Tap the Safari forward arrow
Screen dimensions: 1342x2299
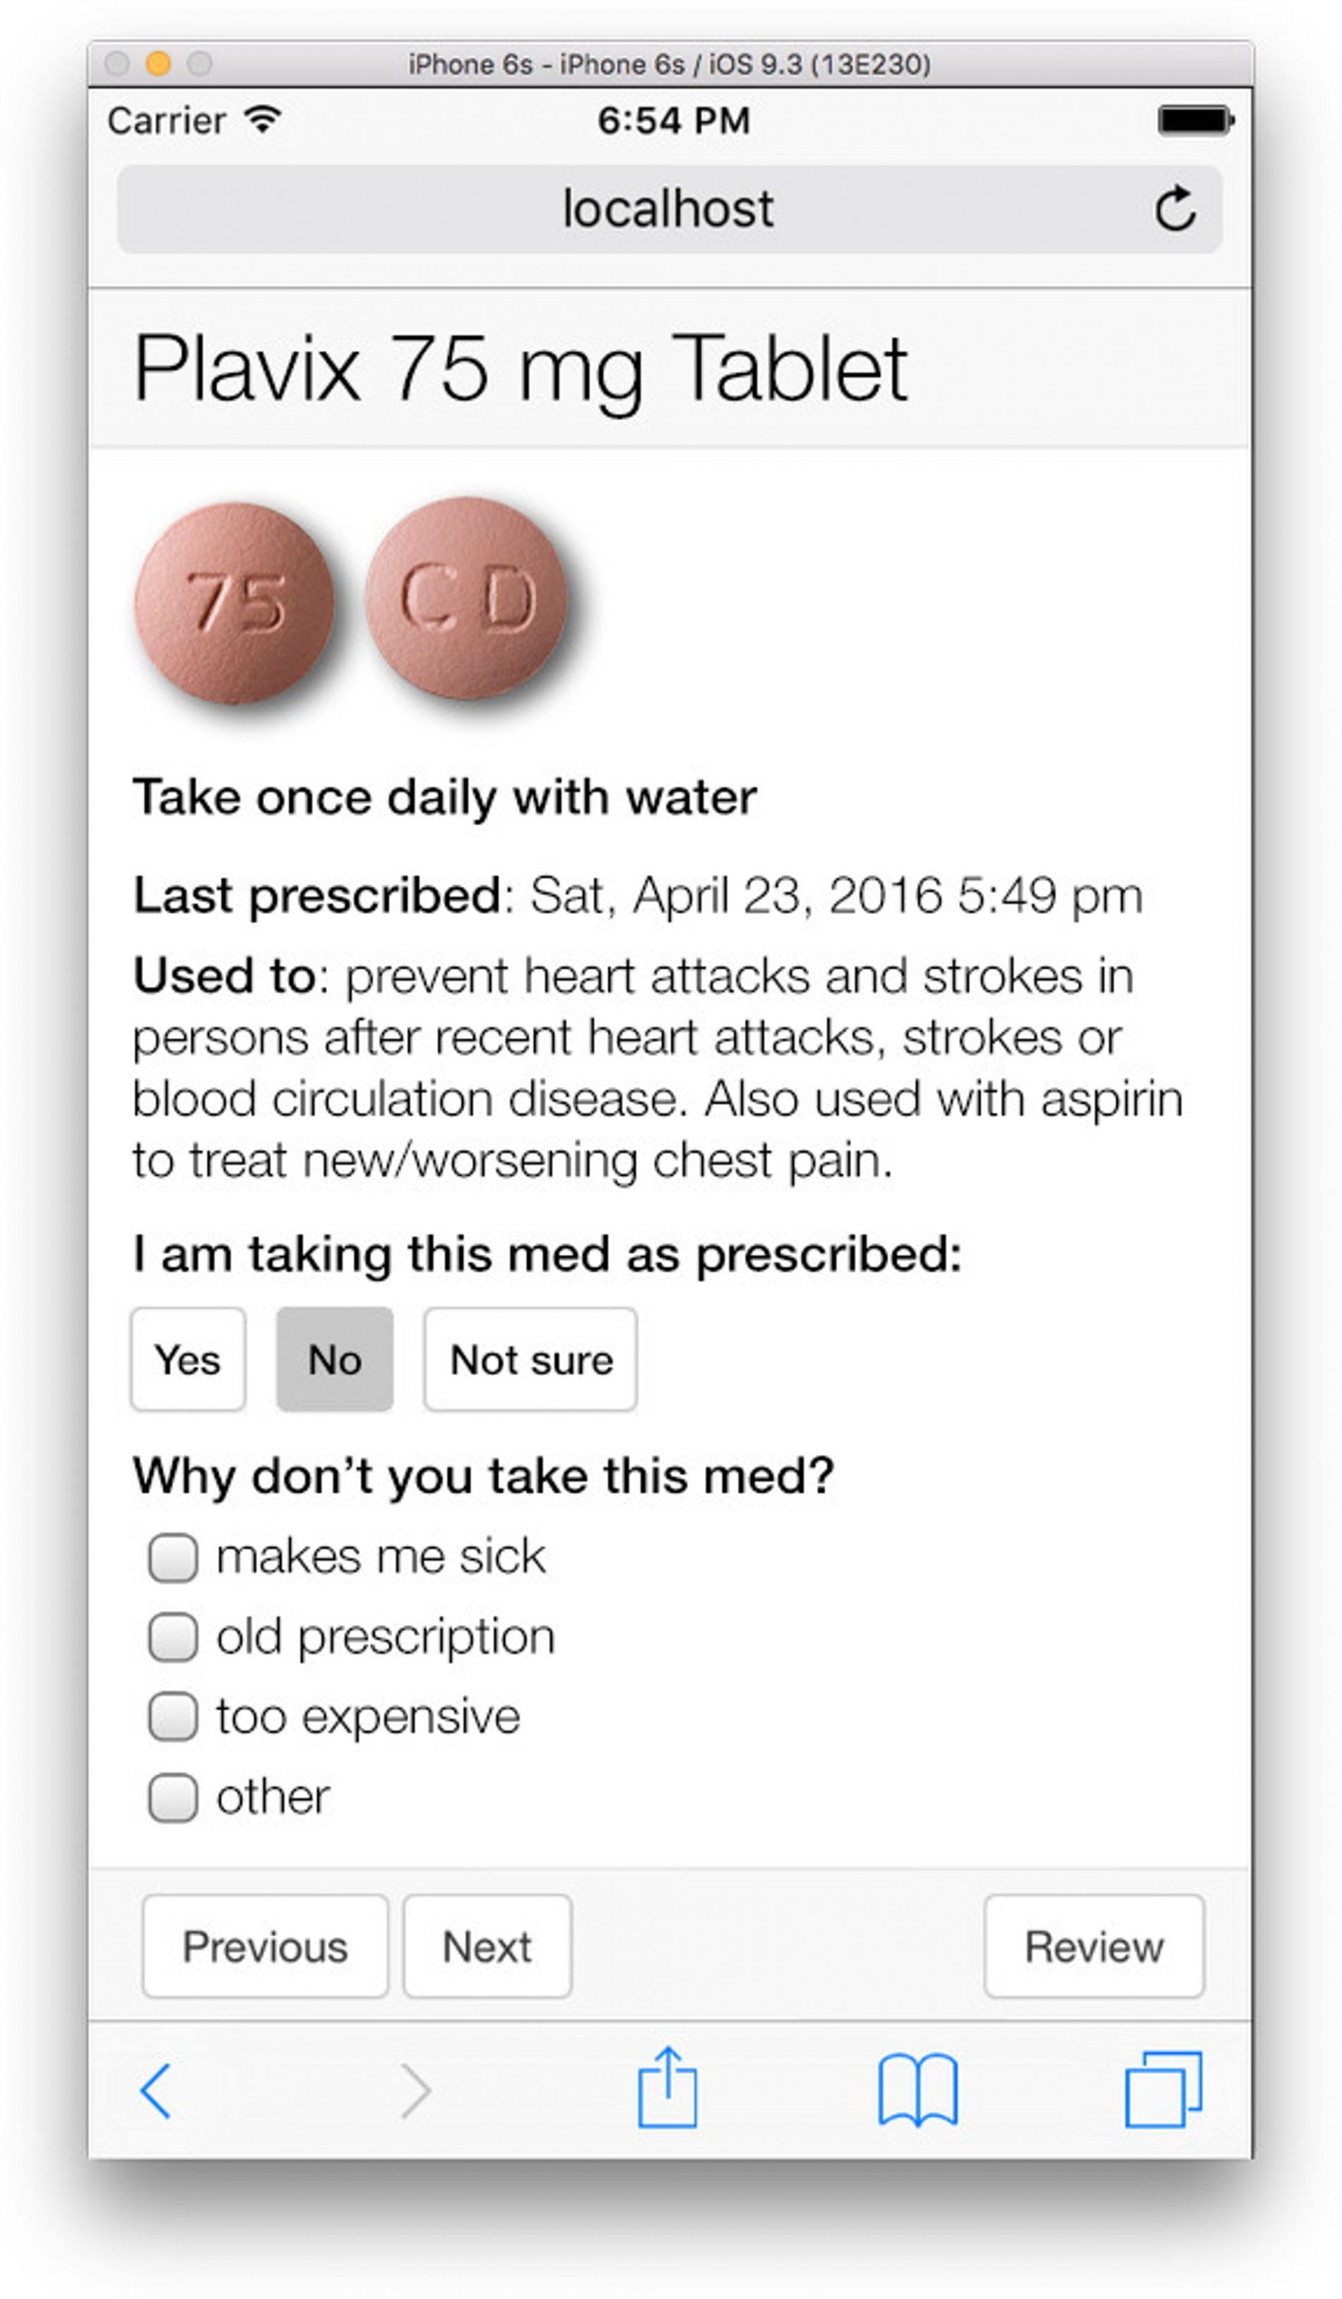coord(416,2090)
